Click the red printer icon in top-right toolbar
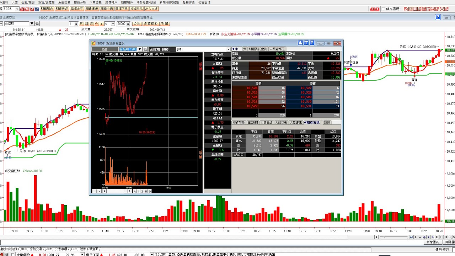Viewport: 455px width, 256px height. click(442, 9)
